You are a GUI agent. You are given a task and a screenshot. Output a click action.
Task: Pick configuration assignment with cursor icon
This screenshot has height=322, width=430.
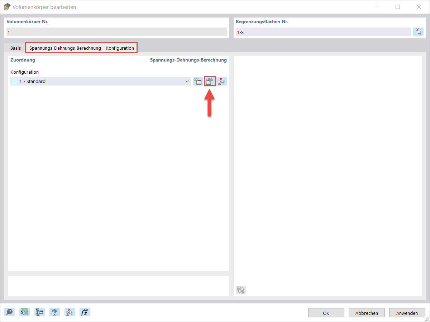222,82
